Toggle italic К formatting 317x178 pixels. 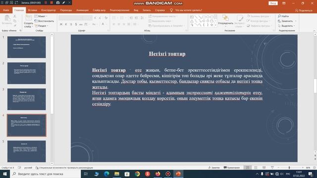[66, 24]
